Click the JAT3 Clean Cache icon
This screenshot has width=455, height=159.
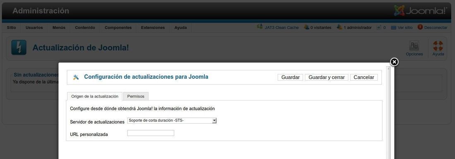coord(260,27)
